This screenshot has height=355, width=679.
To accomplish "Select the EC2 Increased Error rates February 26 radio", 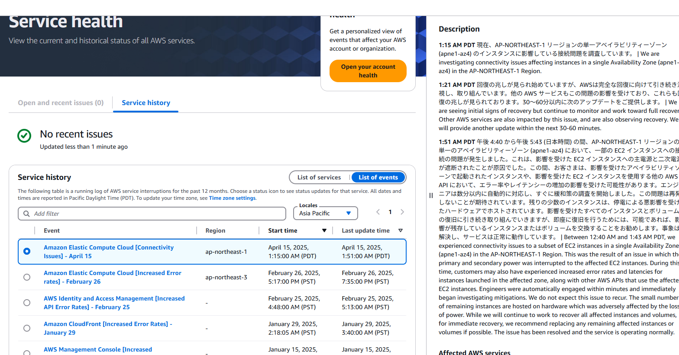I will 27,277.
